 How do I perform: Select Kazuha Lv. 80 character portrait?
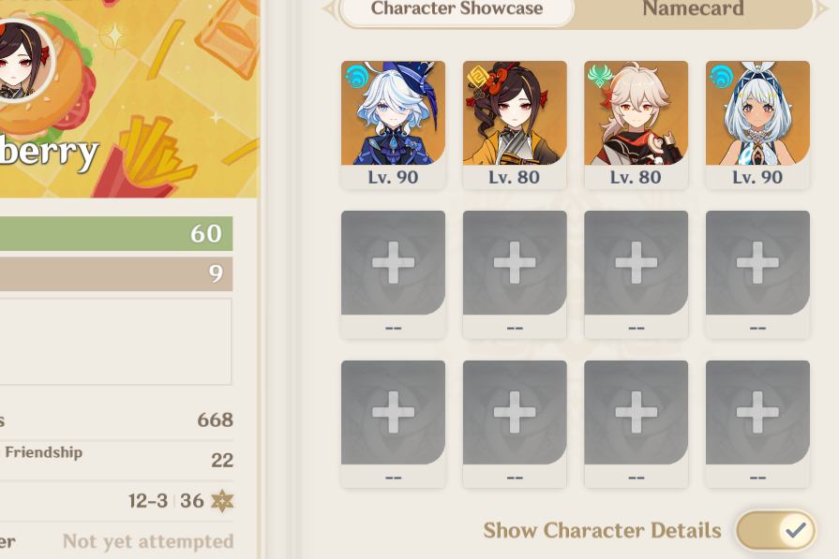click(637, 125)
